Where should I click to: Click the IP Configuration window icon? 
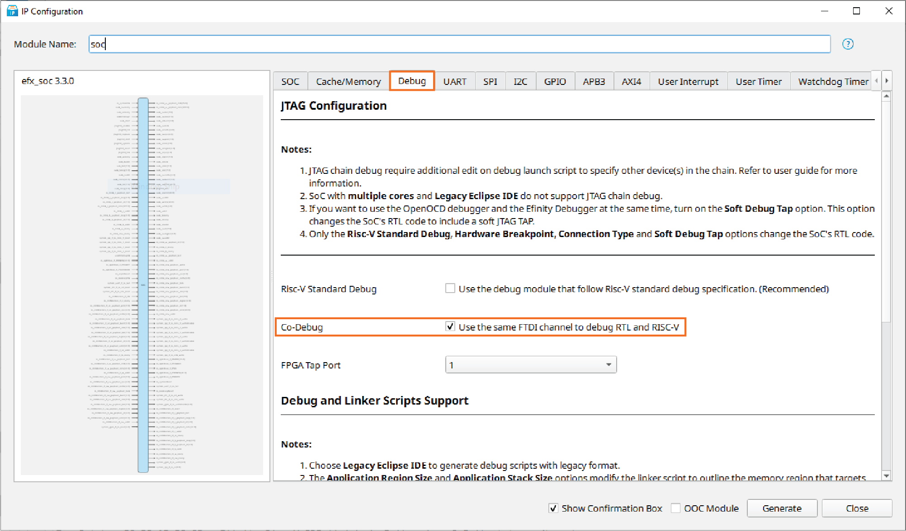coord(12,11)
